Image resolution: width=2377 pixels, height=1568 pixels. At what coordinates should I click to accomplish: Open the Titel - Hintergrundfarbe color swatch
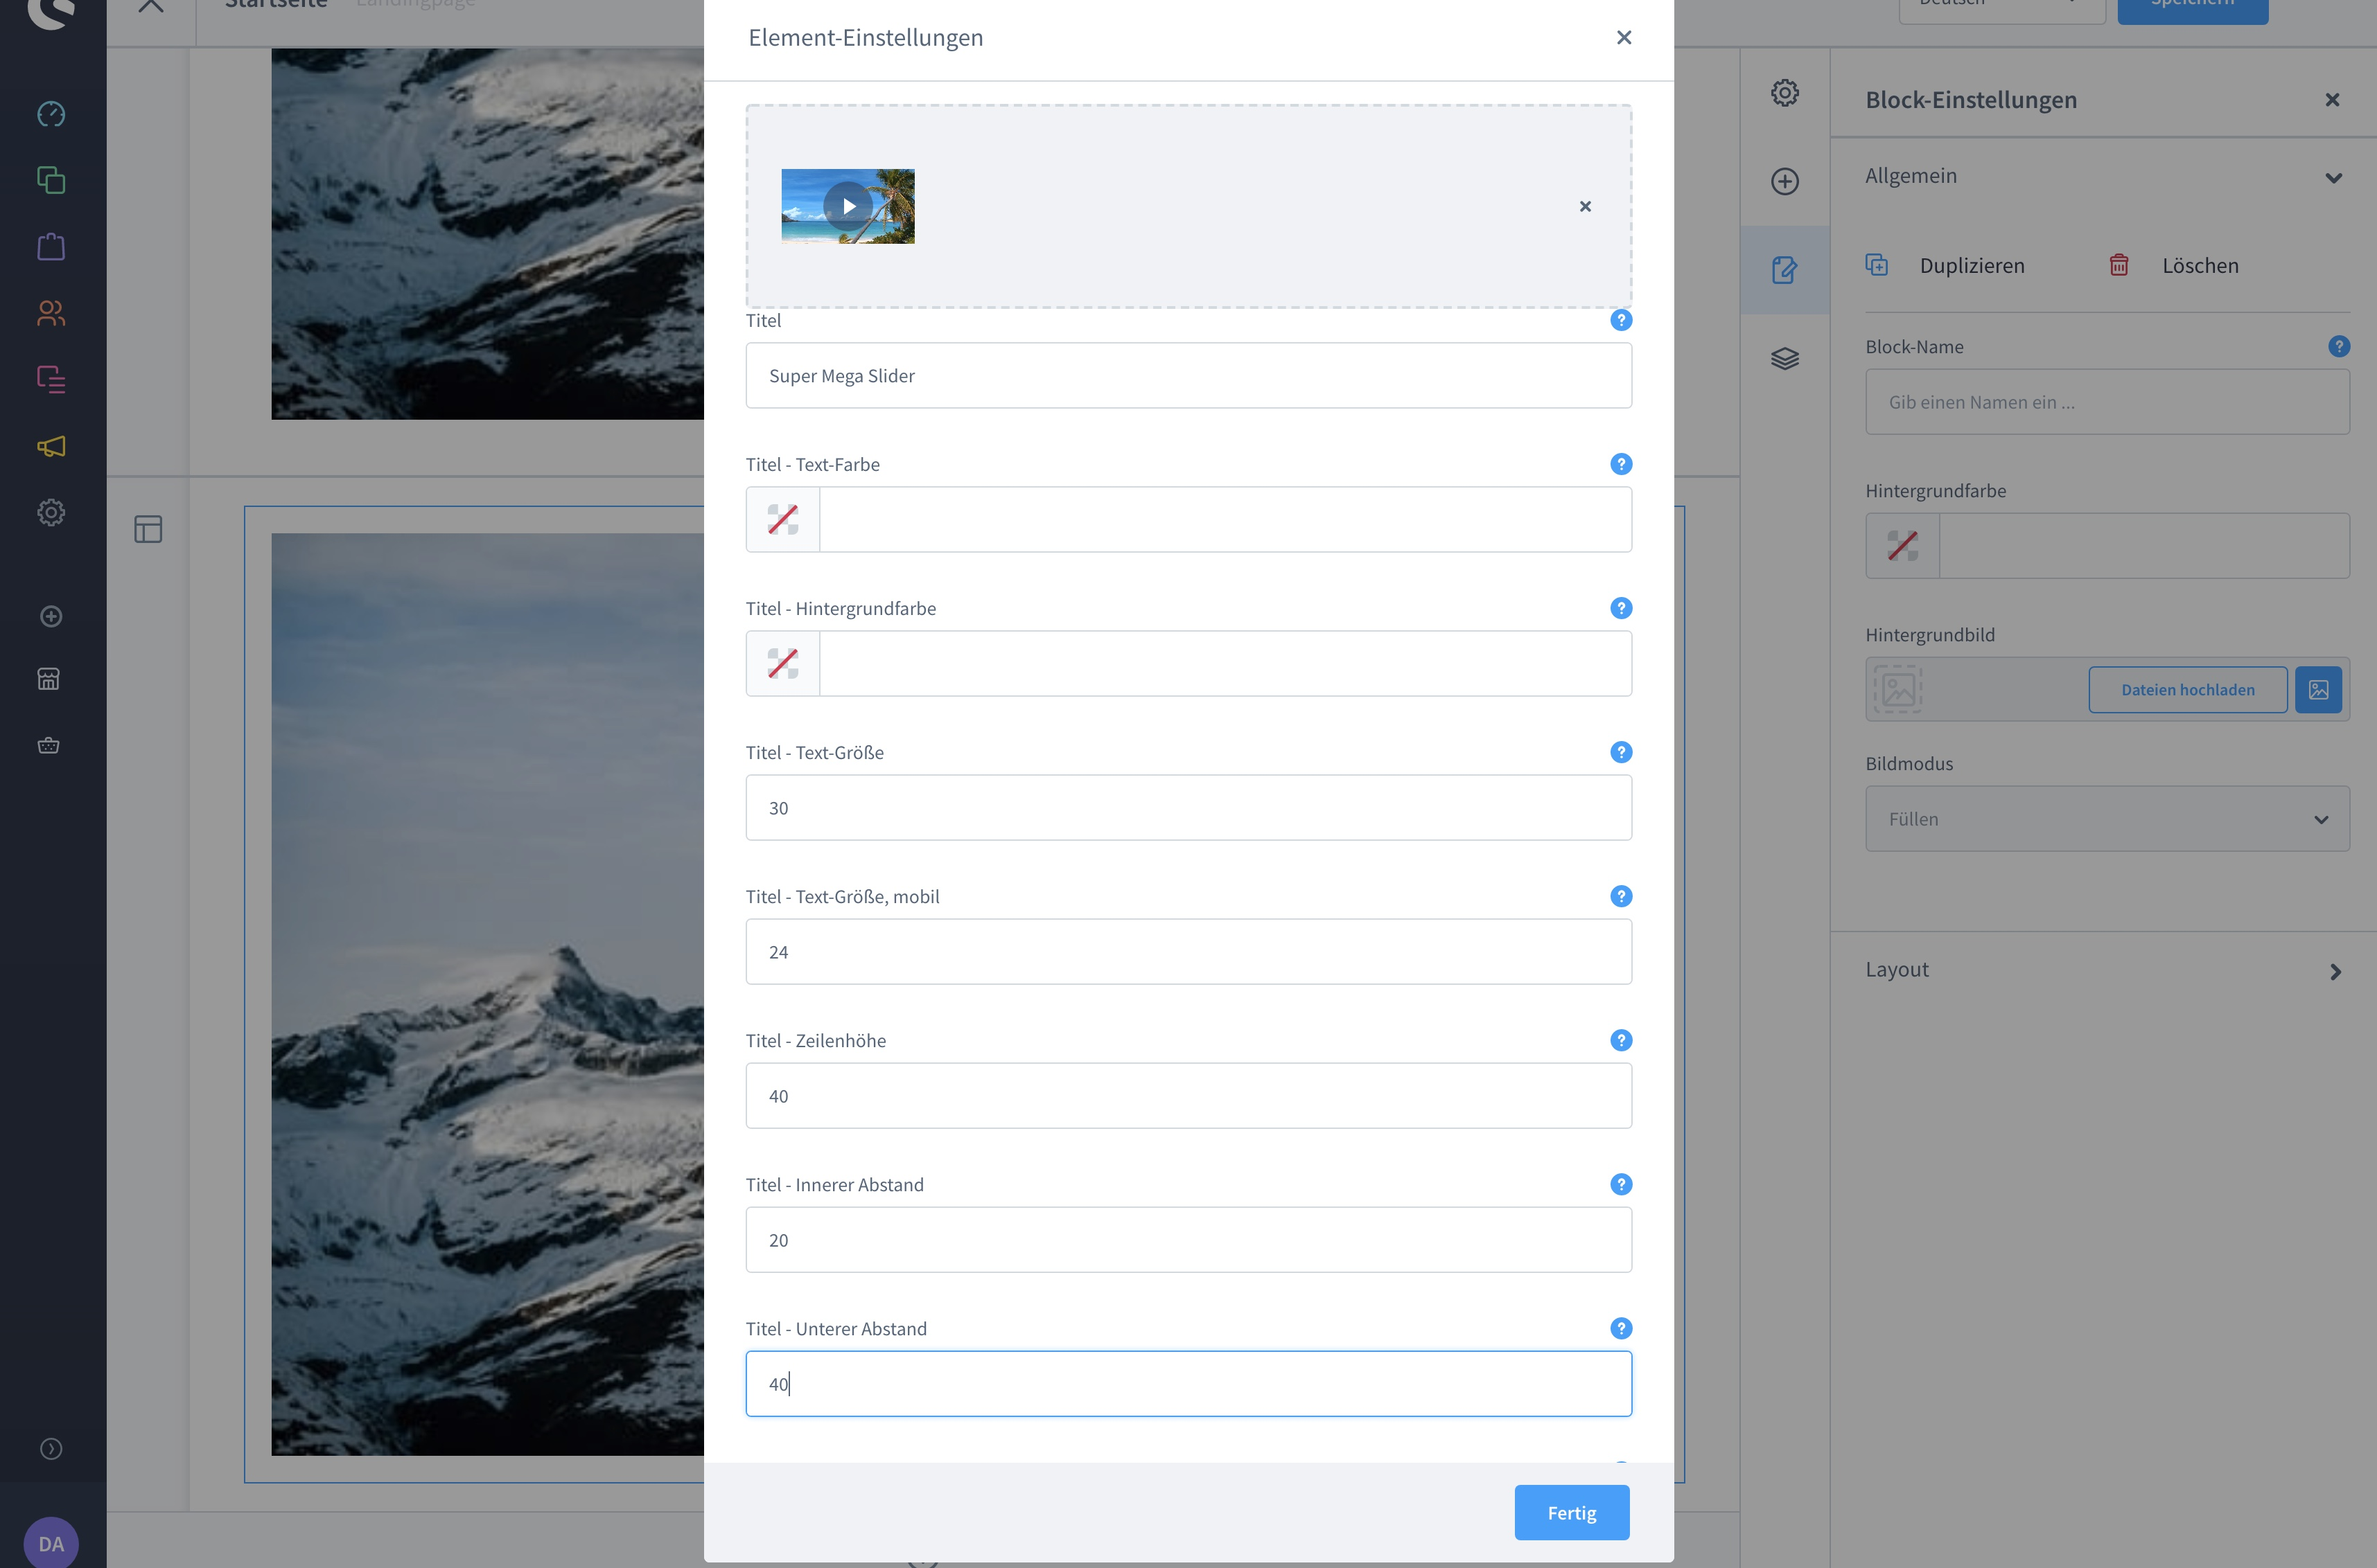click(x=782, y=663)
